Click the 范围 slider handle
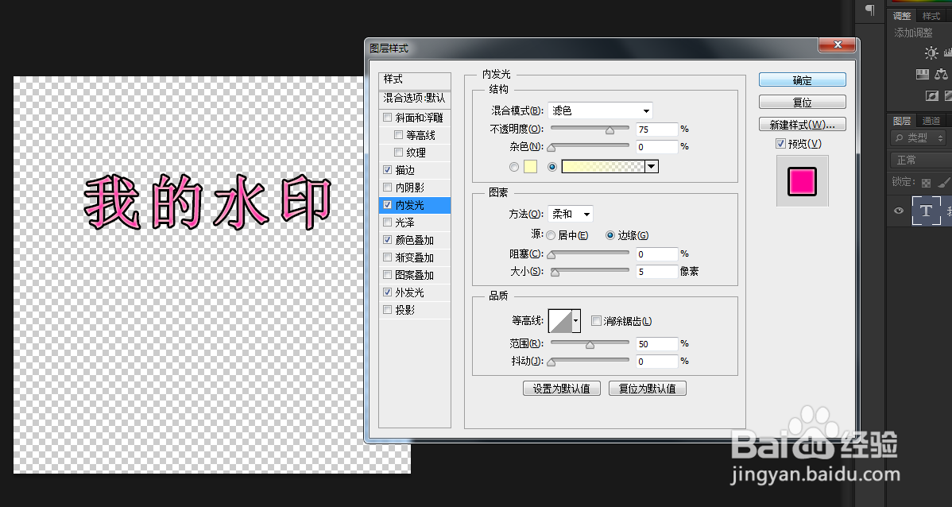The image size is (952, 507). 590,344
